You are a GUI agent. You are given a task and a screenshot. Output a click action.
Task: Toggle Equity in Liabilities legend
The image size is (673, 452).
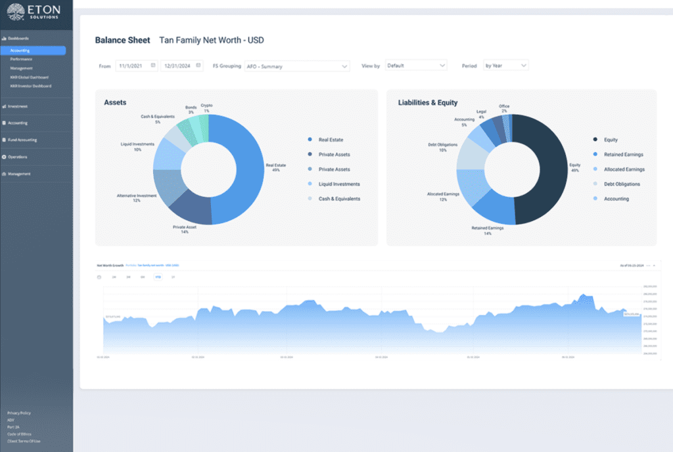(605, 140)
